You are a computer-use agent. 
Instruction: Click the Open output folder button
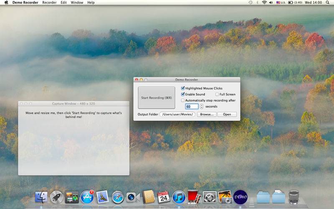point(227,114)
